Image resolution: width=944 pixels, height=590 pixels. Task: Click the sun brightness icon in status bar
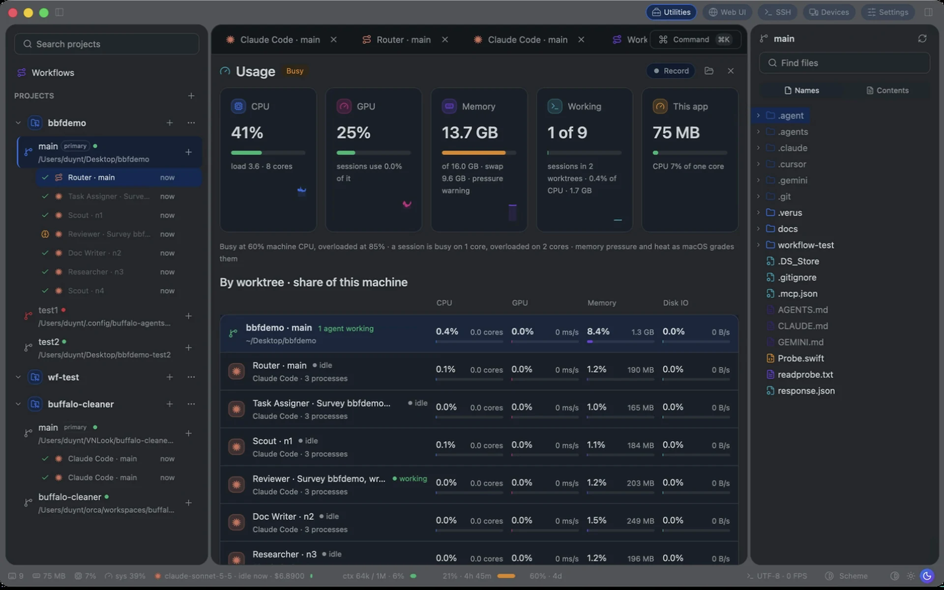pyautogui.click(x=911, y=576)
